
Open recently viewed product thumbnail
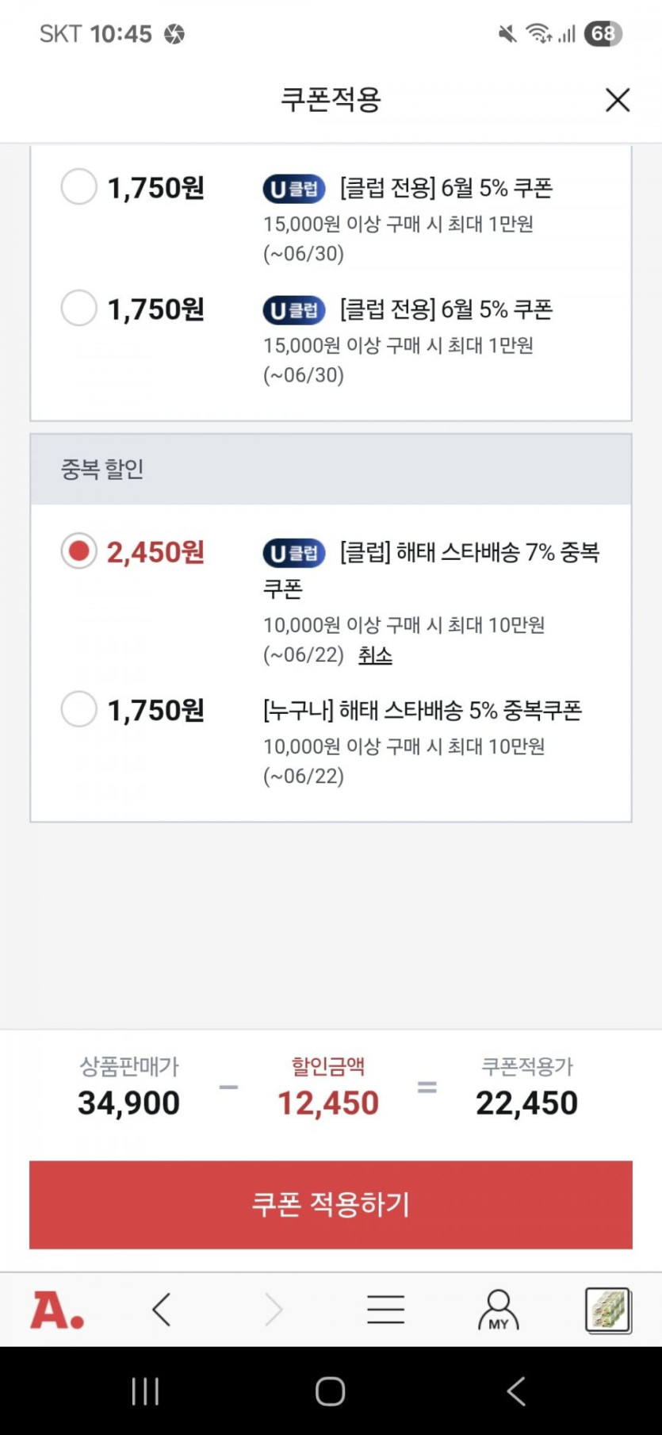(607, 1310)
